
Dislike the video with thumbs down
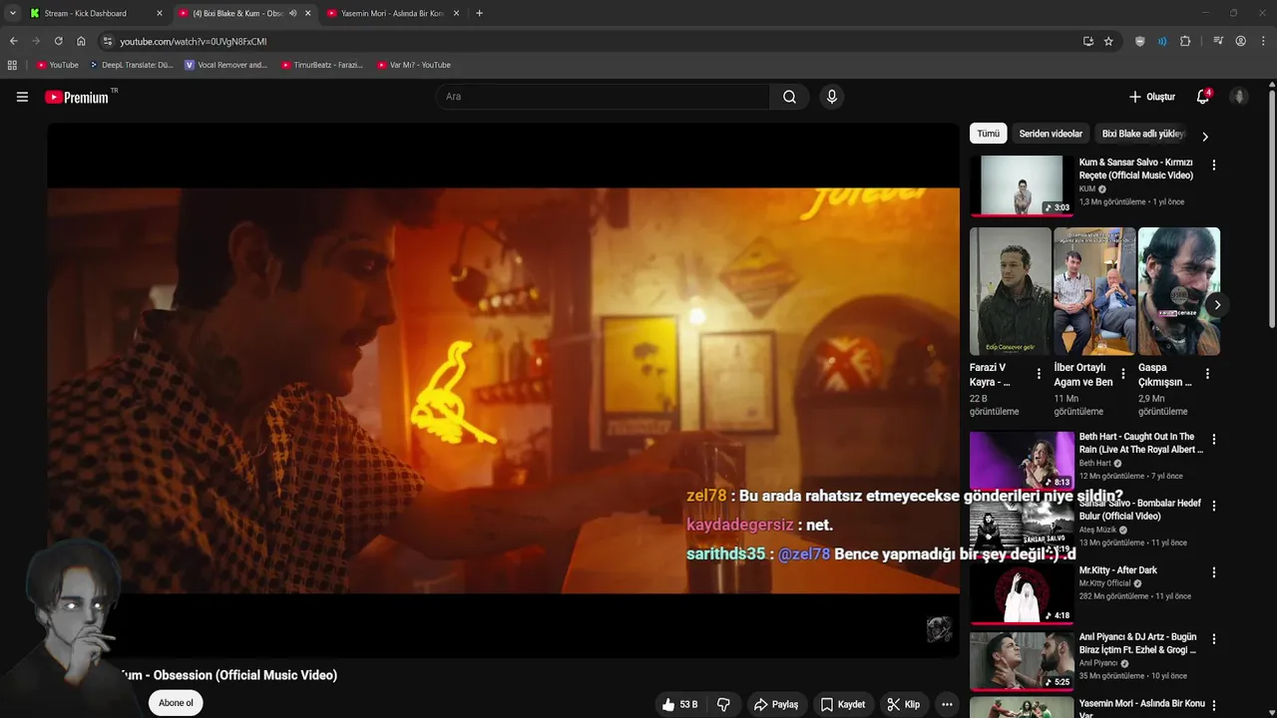(x=723, y=704)
